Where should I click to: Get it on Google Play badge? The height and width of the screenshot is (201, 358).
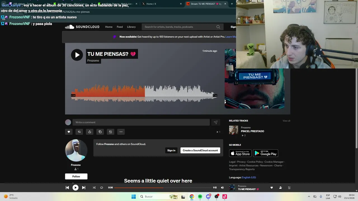pyautogui.click(x=265, y=153)
